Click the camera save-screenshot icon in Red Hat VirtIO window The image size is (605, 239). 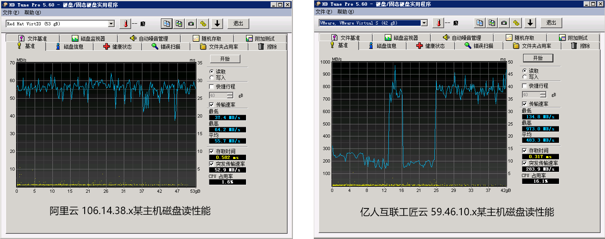(191, 23)
